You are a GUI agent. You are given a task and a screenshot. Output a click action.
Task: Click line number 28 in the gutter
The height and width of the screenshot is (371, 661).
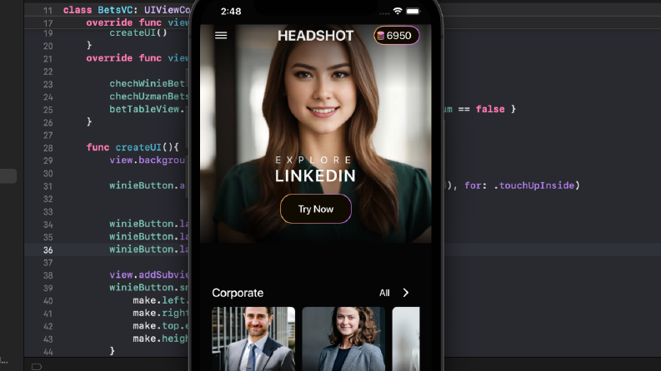point(48,148)
